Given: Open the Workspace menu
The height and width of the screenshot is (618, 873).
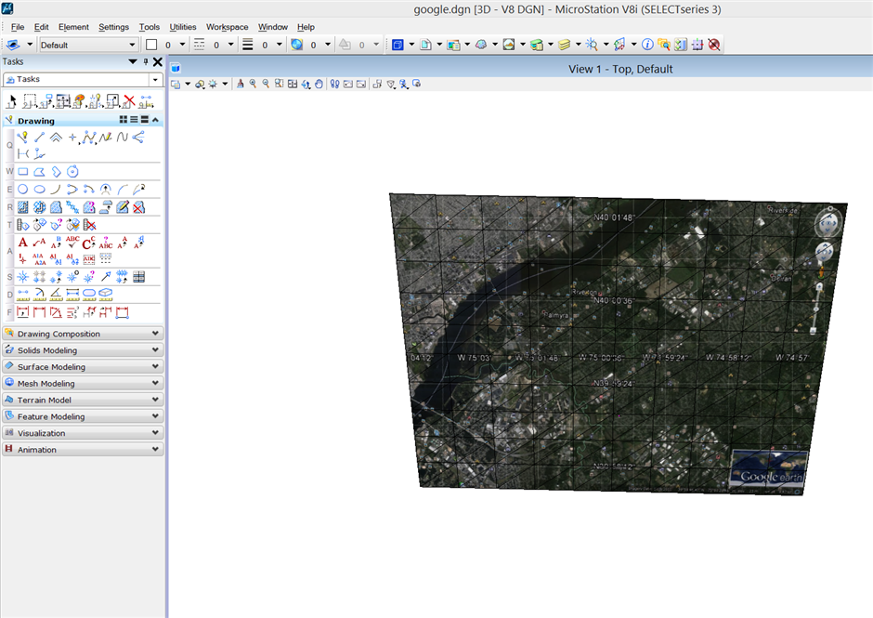Looking at the screenshot, I should 228,27.
